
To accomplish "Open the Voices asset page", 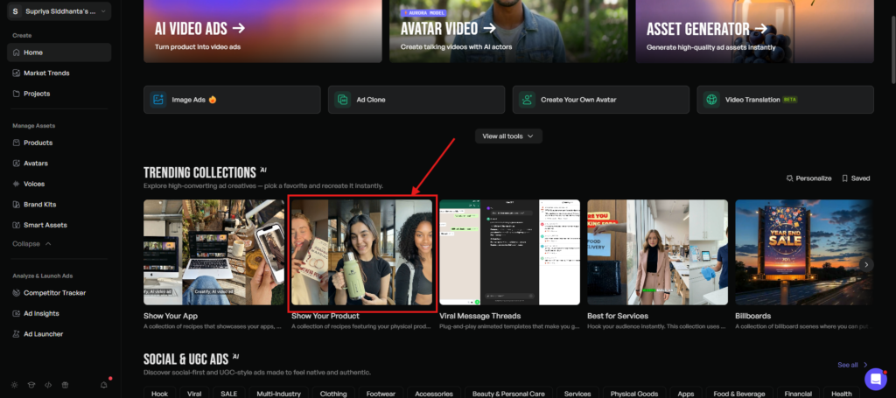I will coord(35,184).
